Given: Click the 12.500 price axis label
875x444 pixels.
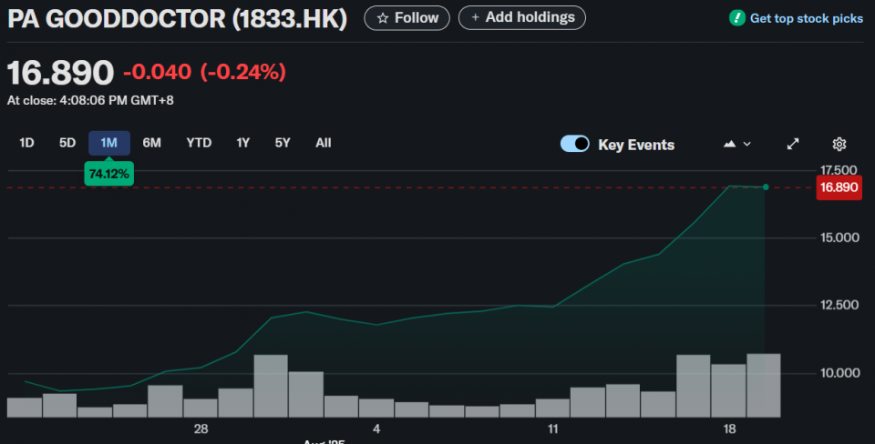Looking at the screenshot, I should coord(839,306).
